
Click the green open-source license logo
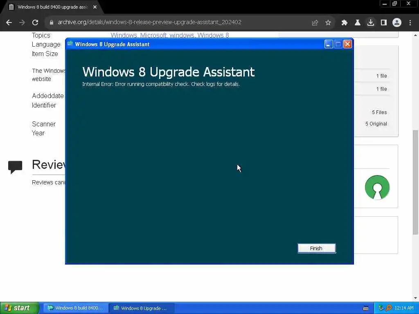(377, 187)
